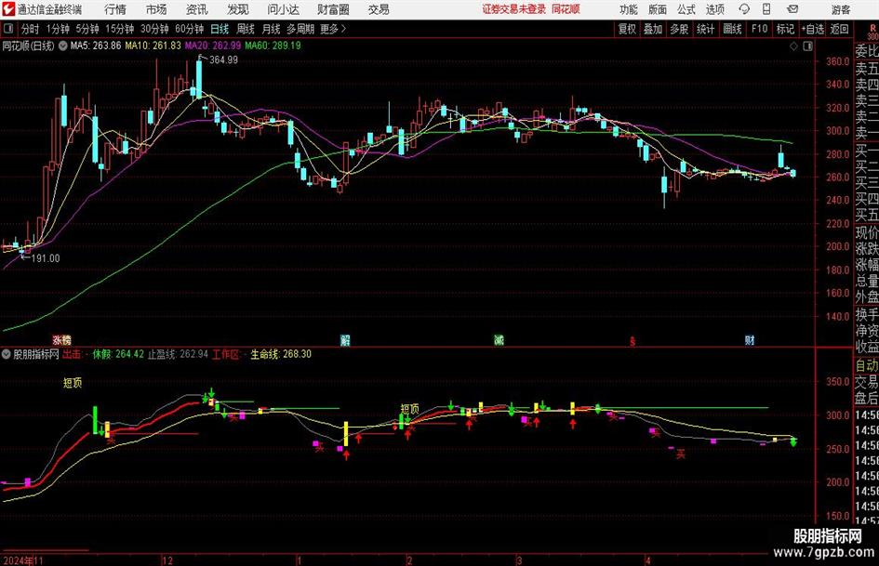879x566 pixels.
Task: Select the 日线 daily period
Action: click(x=220, y=29)
